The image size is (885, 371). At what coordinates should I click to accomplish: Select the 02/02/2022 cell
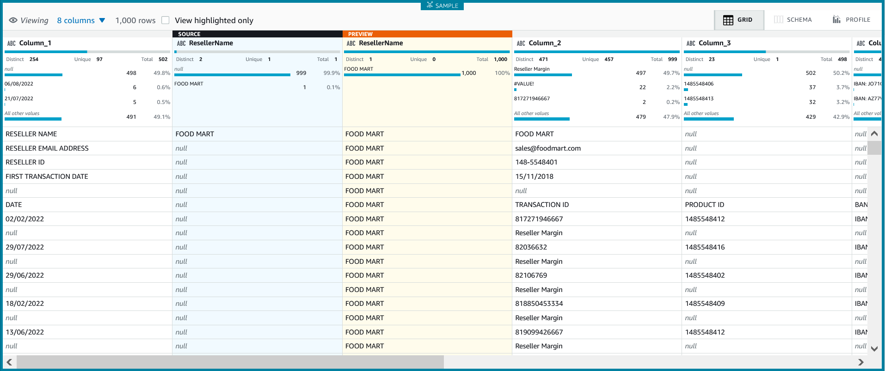(x=87, y=219)
